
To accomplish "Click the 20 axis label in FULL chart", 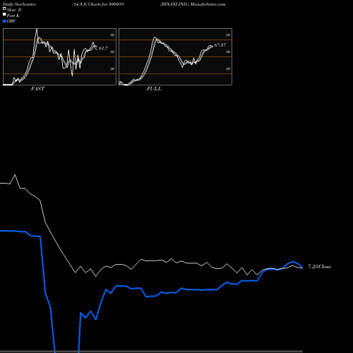I will 228,68.
